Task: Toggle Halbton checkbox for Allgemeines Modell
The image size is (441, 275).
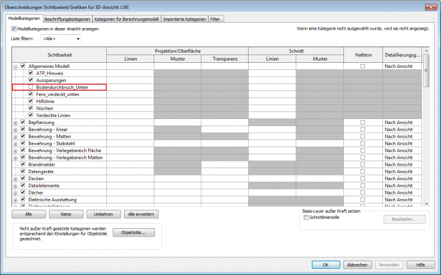Action: point(362,66)
